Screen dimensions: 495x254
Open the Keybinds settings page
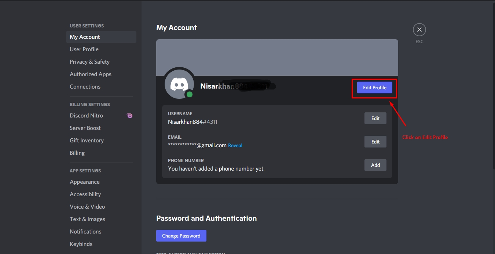81,244
